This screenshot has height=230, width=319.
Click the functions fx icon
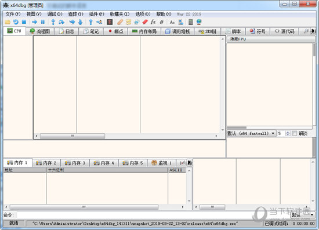[153, 22]
